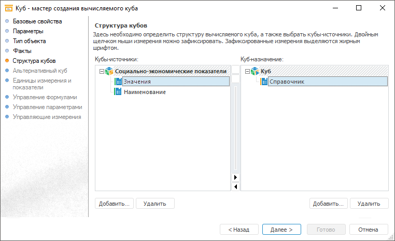Click the Справочник dimension icon

[264, 82]
